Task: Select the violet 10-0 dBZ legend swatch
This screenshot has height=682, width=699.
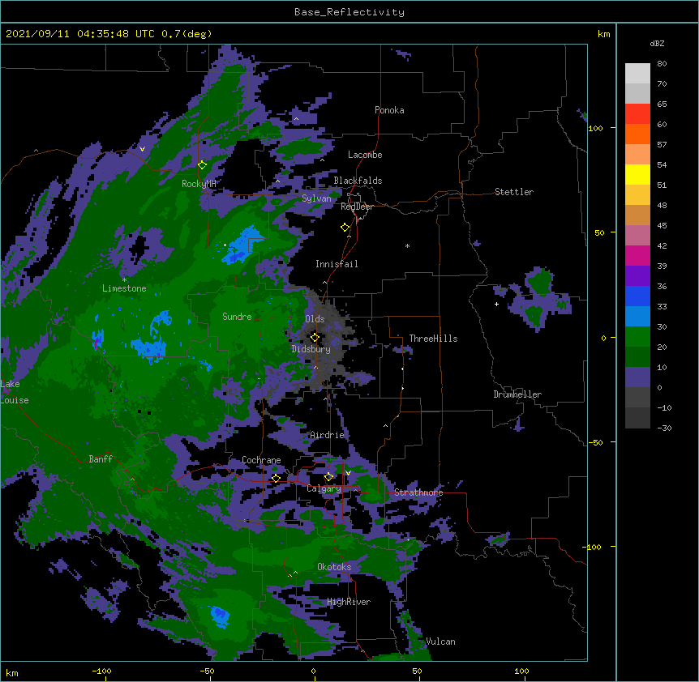Action: click(x=637, y=377)
